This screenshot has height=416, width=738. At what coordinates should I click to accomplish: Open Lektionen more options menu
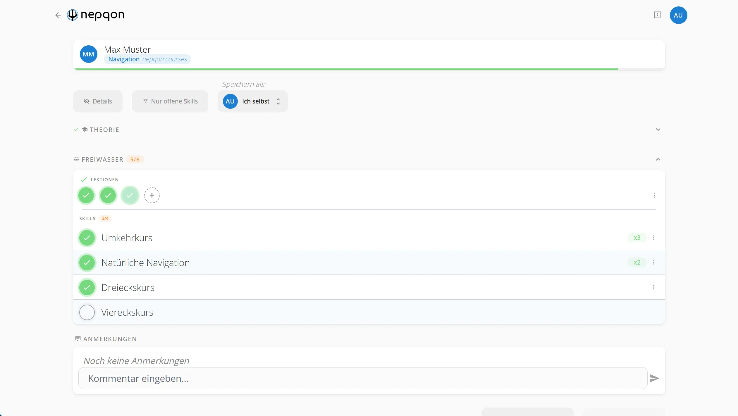[x=654, y=195]
